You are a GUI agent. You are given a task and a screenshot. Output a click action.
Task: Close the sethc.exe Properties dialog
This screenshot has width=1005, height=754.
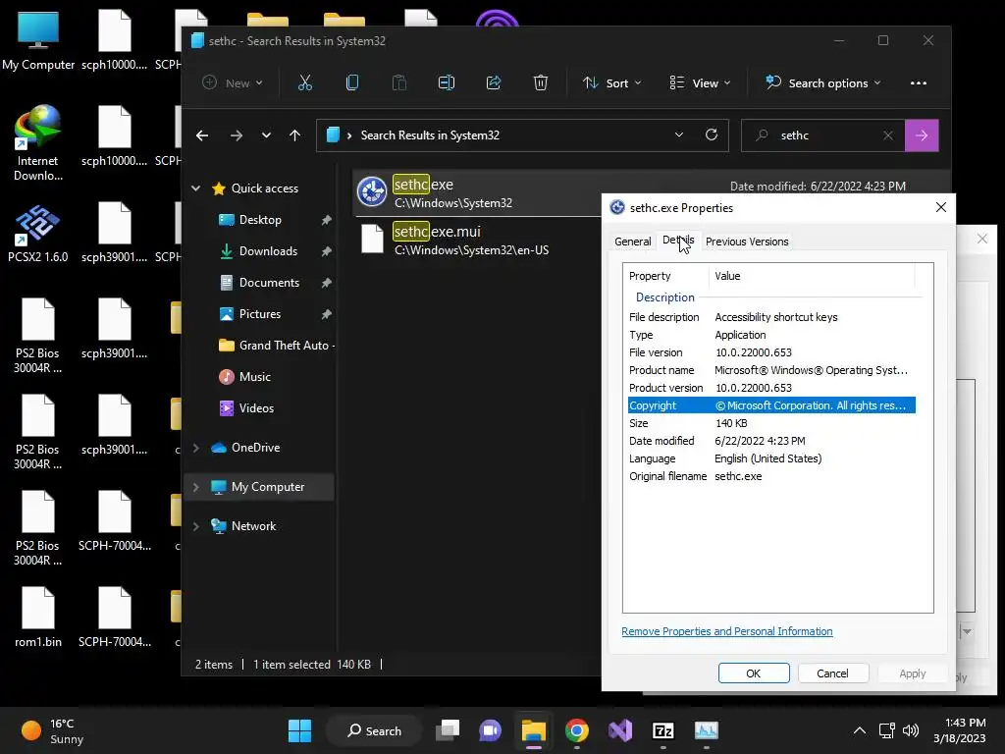coord(941,207)
